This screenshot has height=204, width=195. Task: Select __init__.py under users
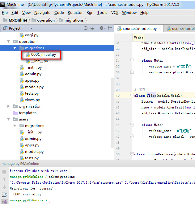click(33, 132)
